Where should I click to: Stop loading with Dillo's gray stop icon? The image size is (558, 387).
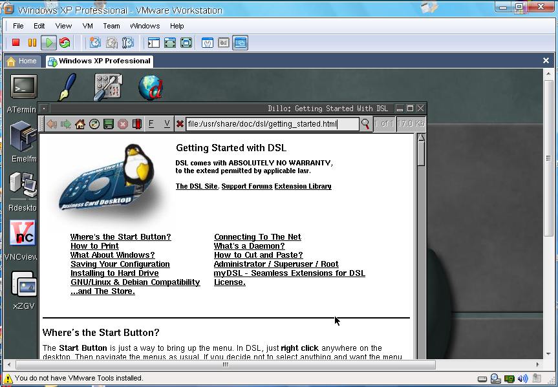click(x=123, y=124)
